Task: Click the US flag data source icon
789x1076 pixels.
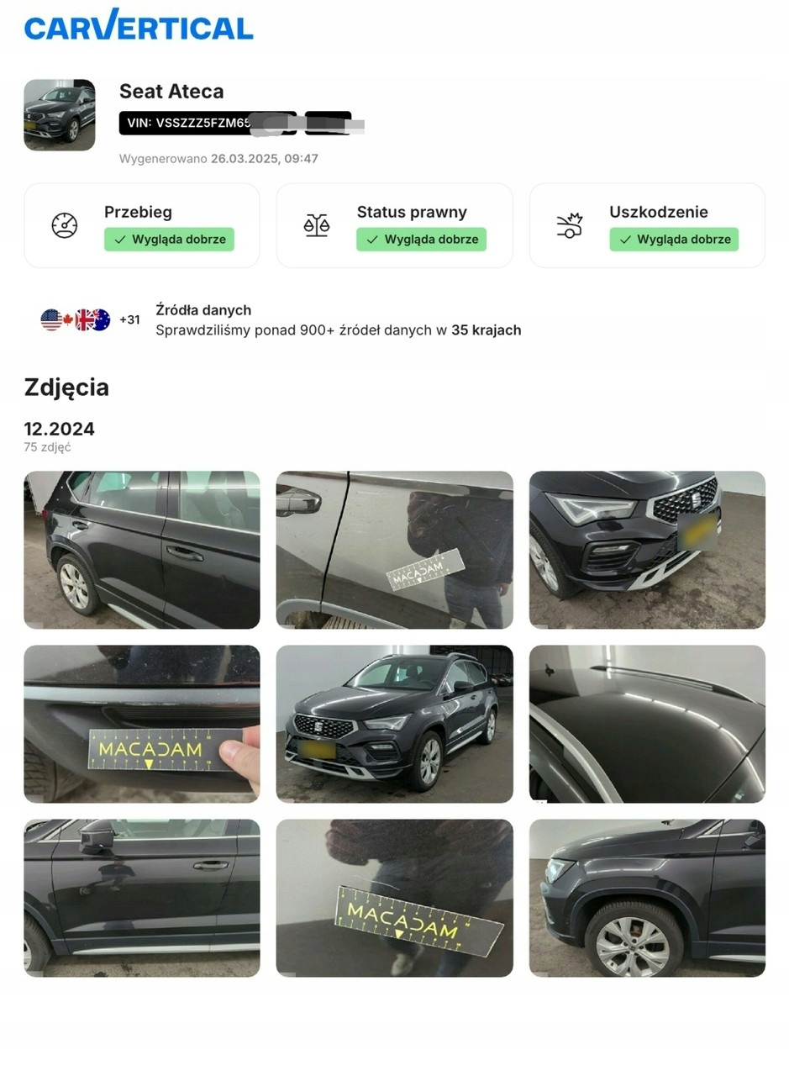Action: tap(51, 319)
